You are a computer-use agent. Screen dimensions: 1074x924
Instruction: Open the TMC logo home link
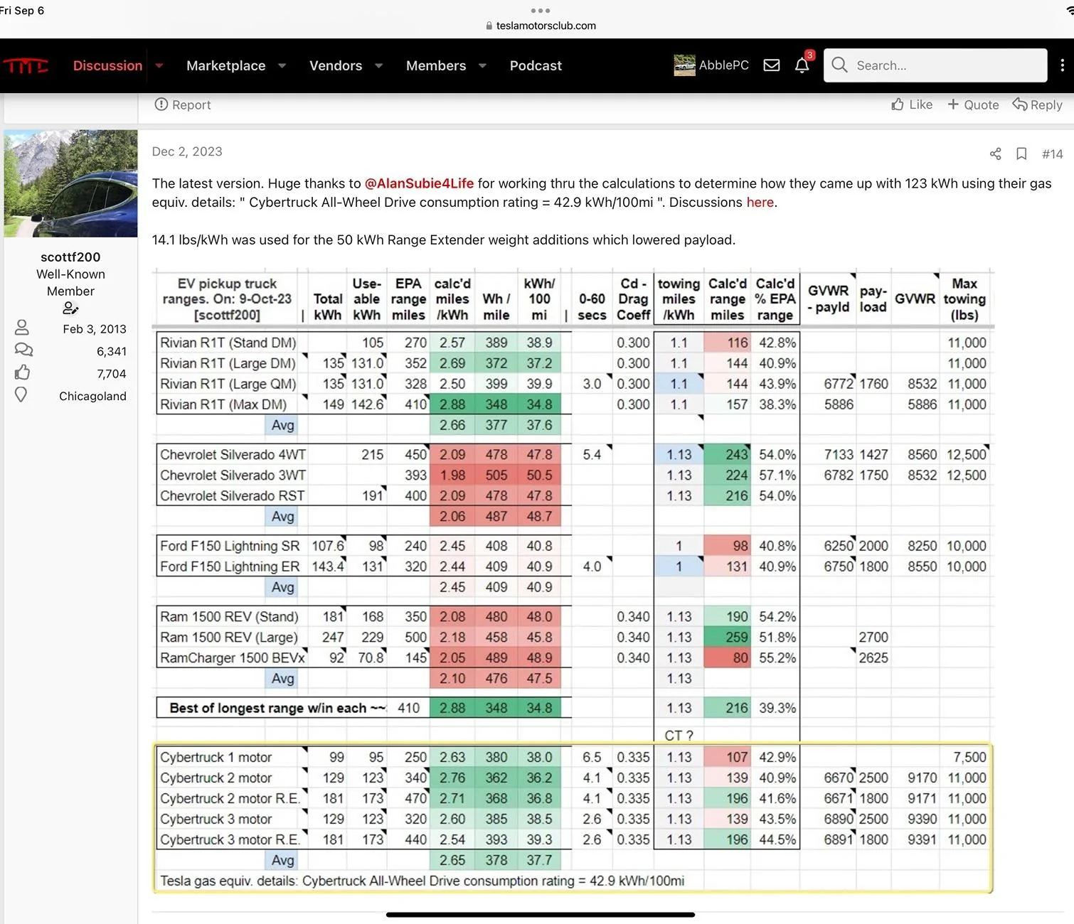pos(26,65)
